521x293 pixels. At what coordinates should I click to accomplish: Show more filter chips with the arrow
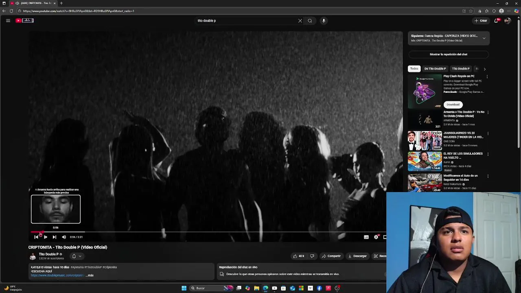point(484,69)
